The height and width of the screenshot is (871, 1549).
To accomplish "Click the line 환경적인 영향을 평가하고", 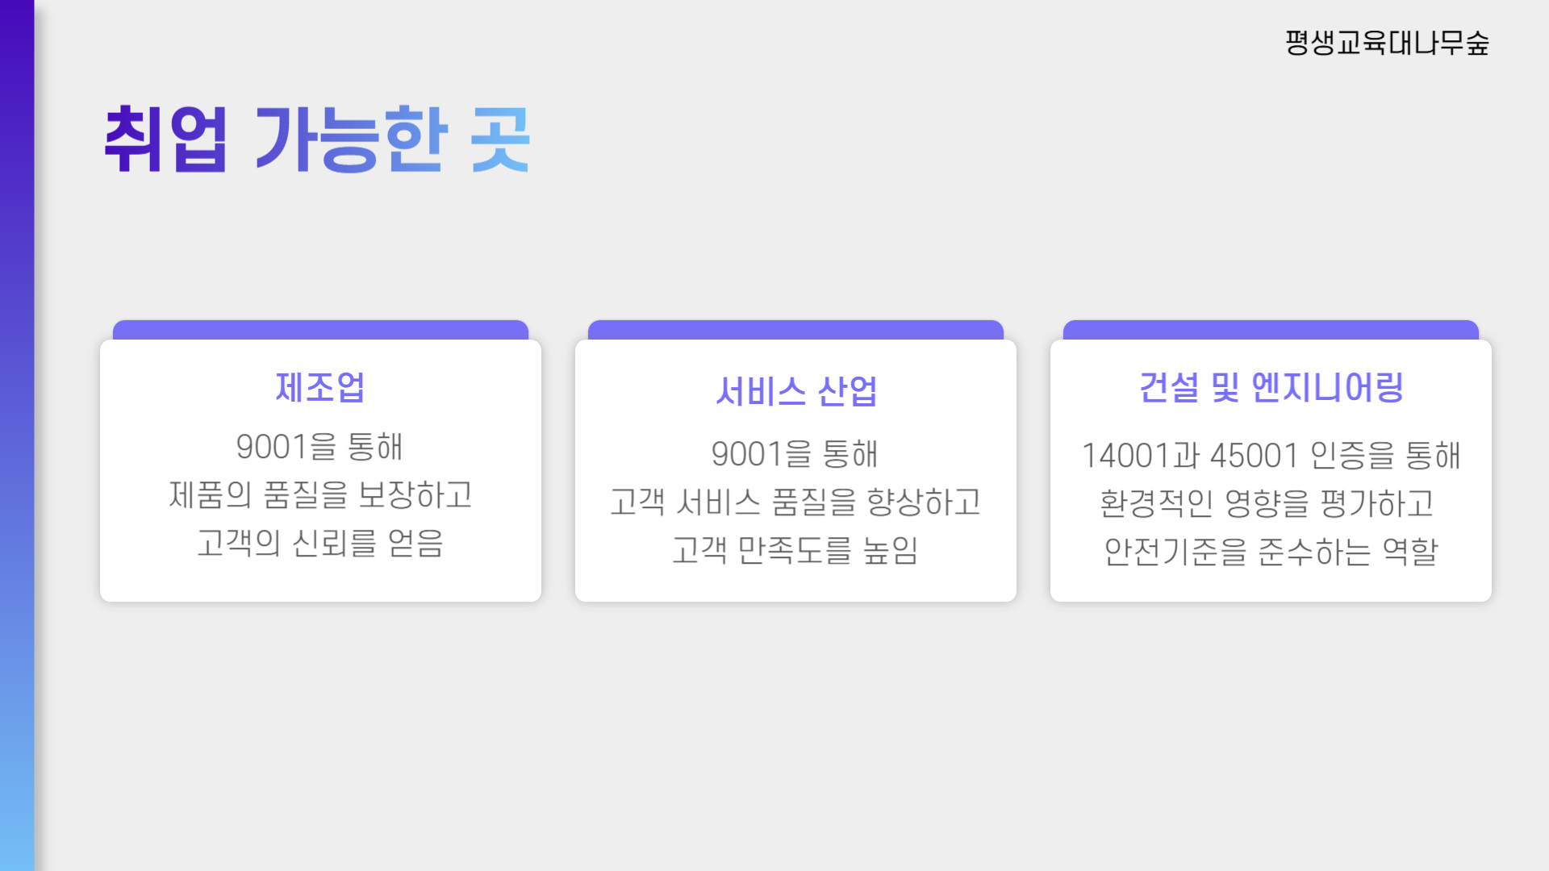I will click(x=1267, y=504).
